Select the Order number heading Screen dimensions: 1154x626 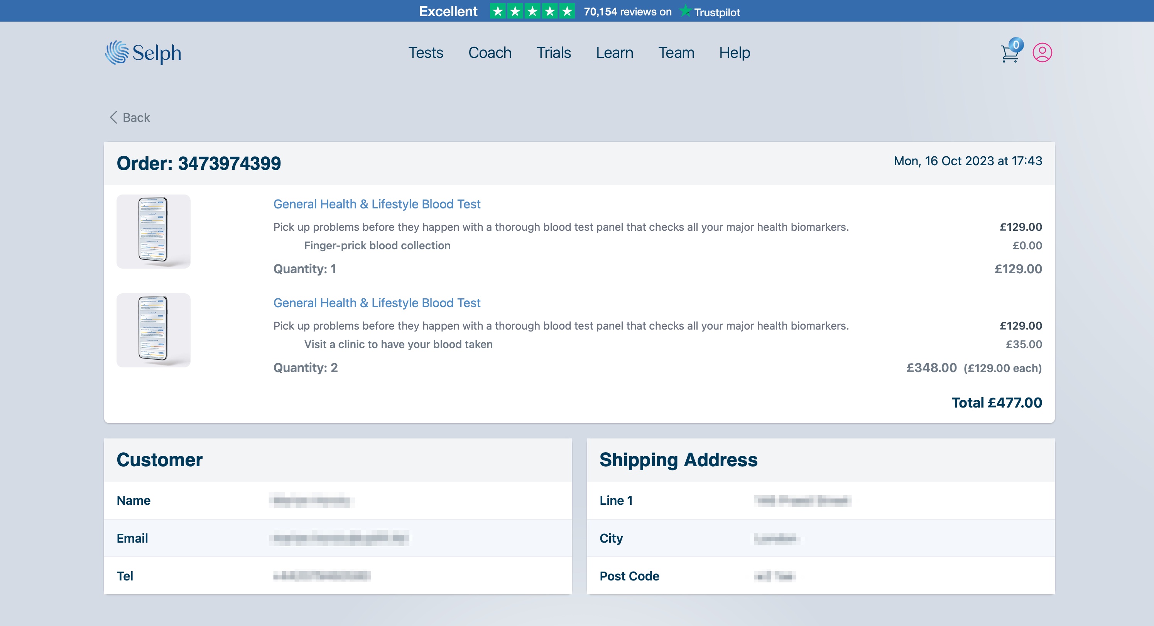(x=198, y=164)
